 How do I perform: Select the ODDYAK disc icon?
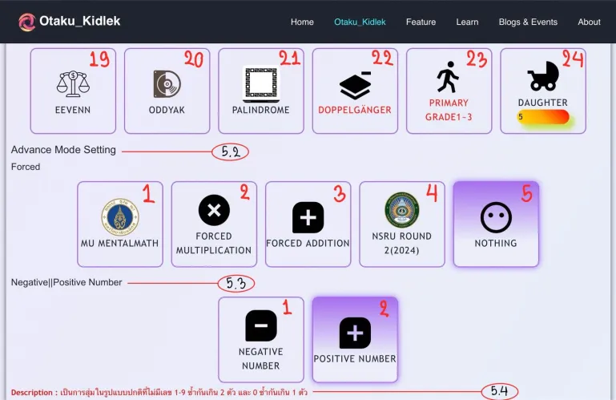pyautogui.click(x=167, y=83)
